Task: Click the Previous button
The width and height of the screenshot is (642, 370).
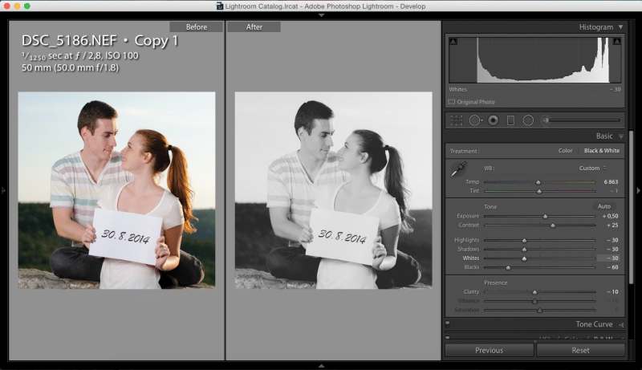Action: click(x=489, y=350)
